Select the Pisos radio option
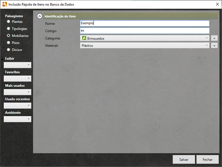This screenshot has height=167, width=222. 9,43
